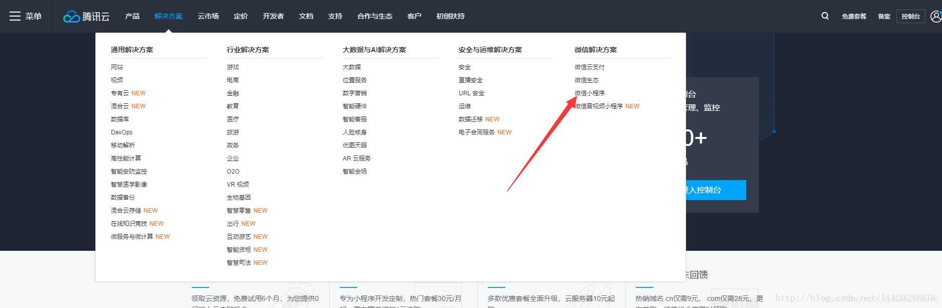Viewport: 942px width, 308px height.
Task: Select the 政务 industry solution
Action: point(233,145)
